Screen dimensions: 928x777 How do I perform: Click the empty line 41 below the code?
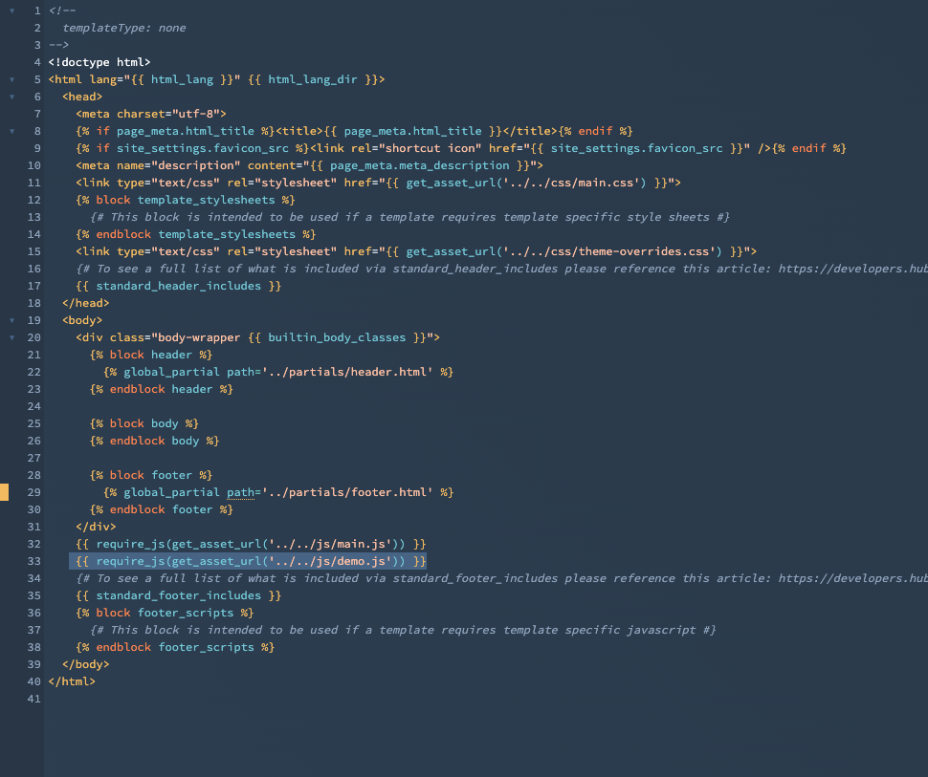[x=191, y=699]
